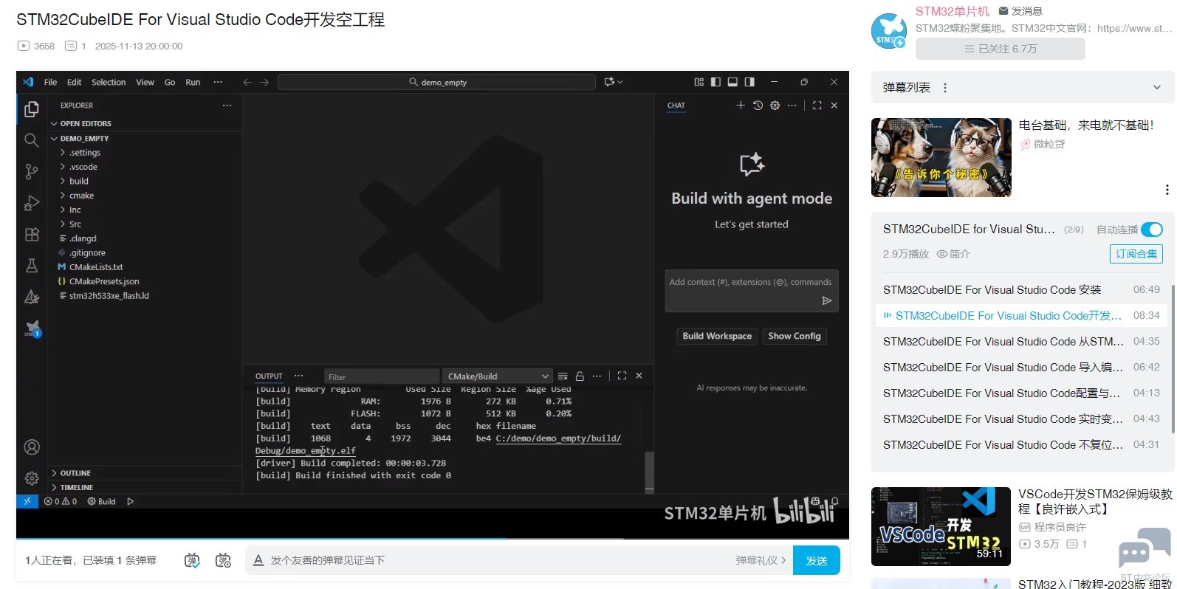The image size is (1177, 589).
Task: Open the C:/demo/demo_empty/build/ path link
Action: click(x=558, y=438)
